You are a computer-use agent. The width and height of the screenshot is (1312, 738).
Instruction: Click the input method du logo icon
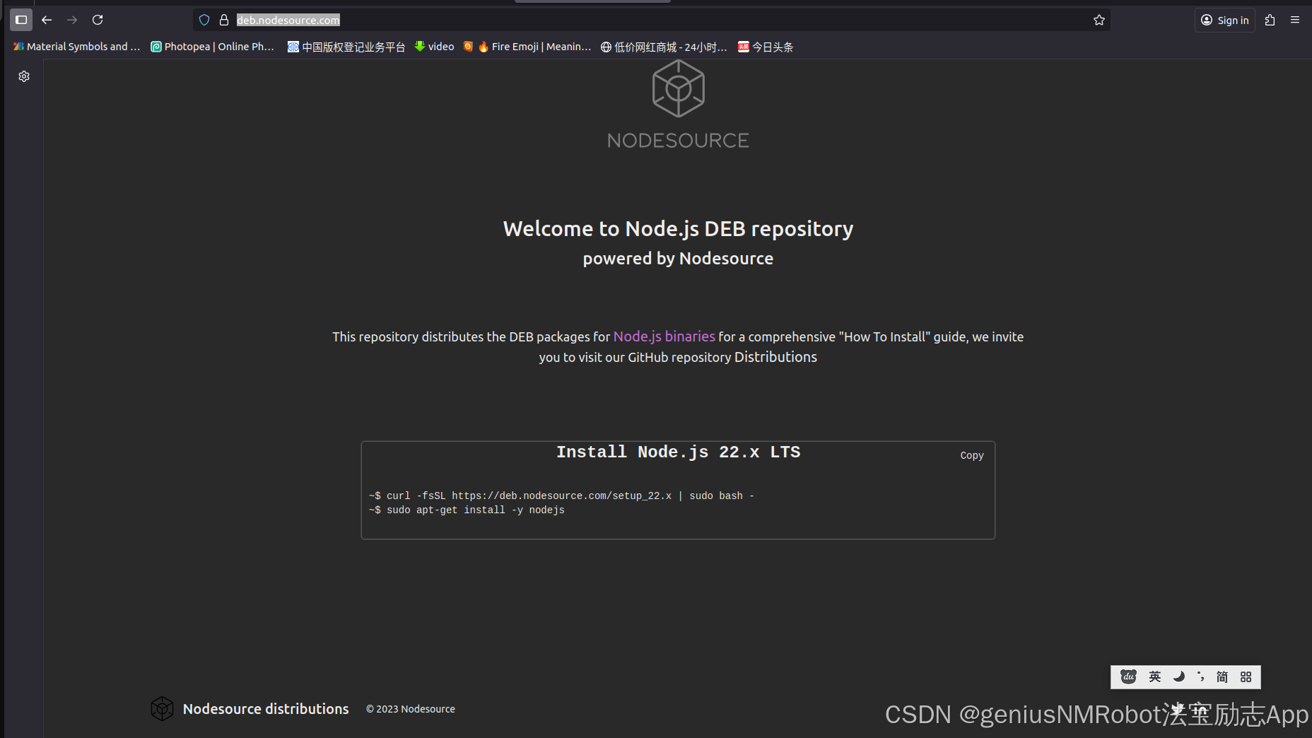click(1128, 676)
